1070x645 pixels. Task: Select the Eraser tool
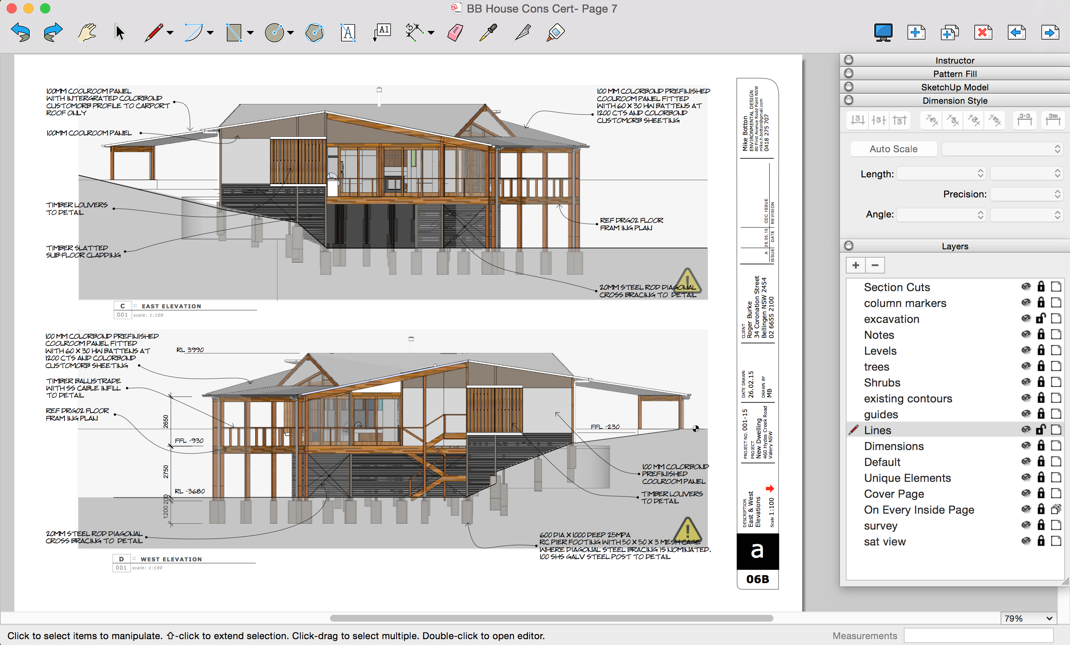455,33
